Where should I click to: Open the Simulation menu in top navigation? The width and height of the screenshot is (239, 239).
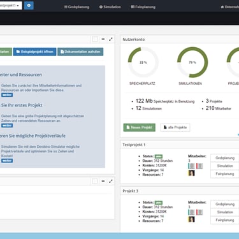point(110,7)
